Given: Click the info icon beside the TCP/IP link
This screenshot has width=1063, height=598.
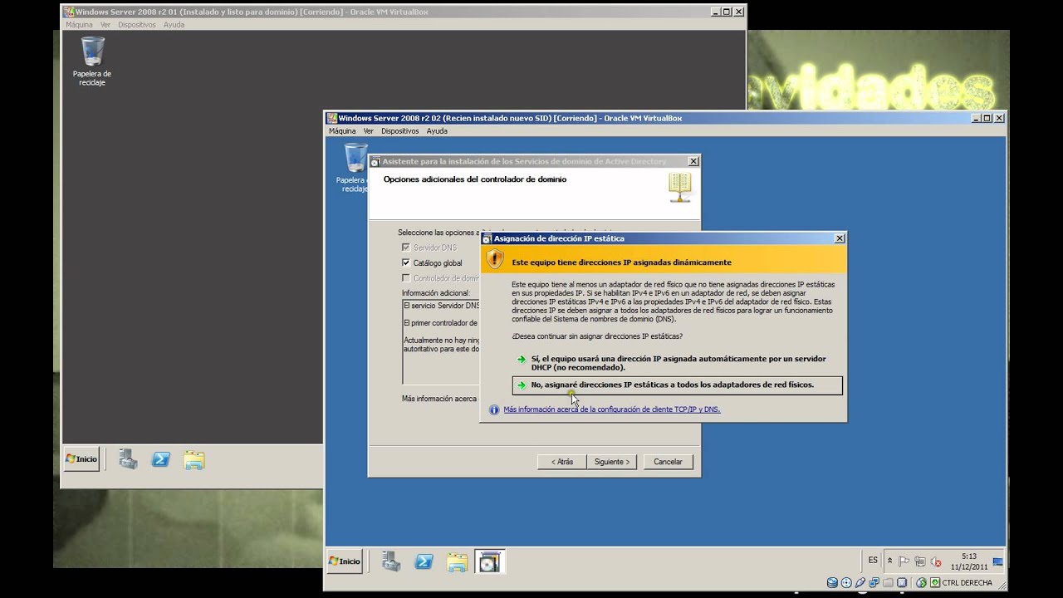Looking at the screenshot, I should coord(494,409).
